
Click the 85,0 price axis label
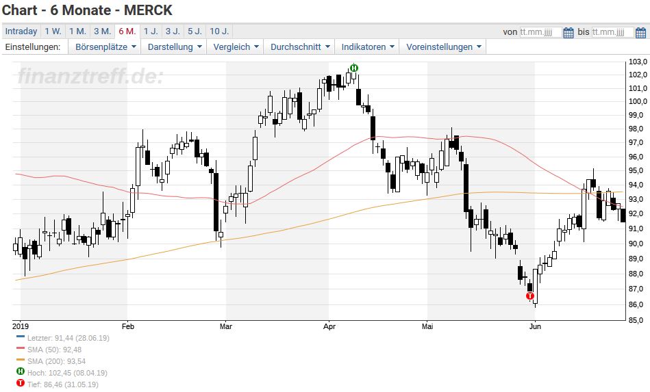click(x=638, y=320)
